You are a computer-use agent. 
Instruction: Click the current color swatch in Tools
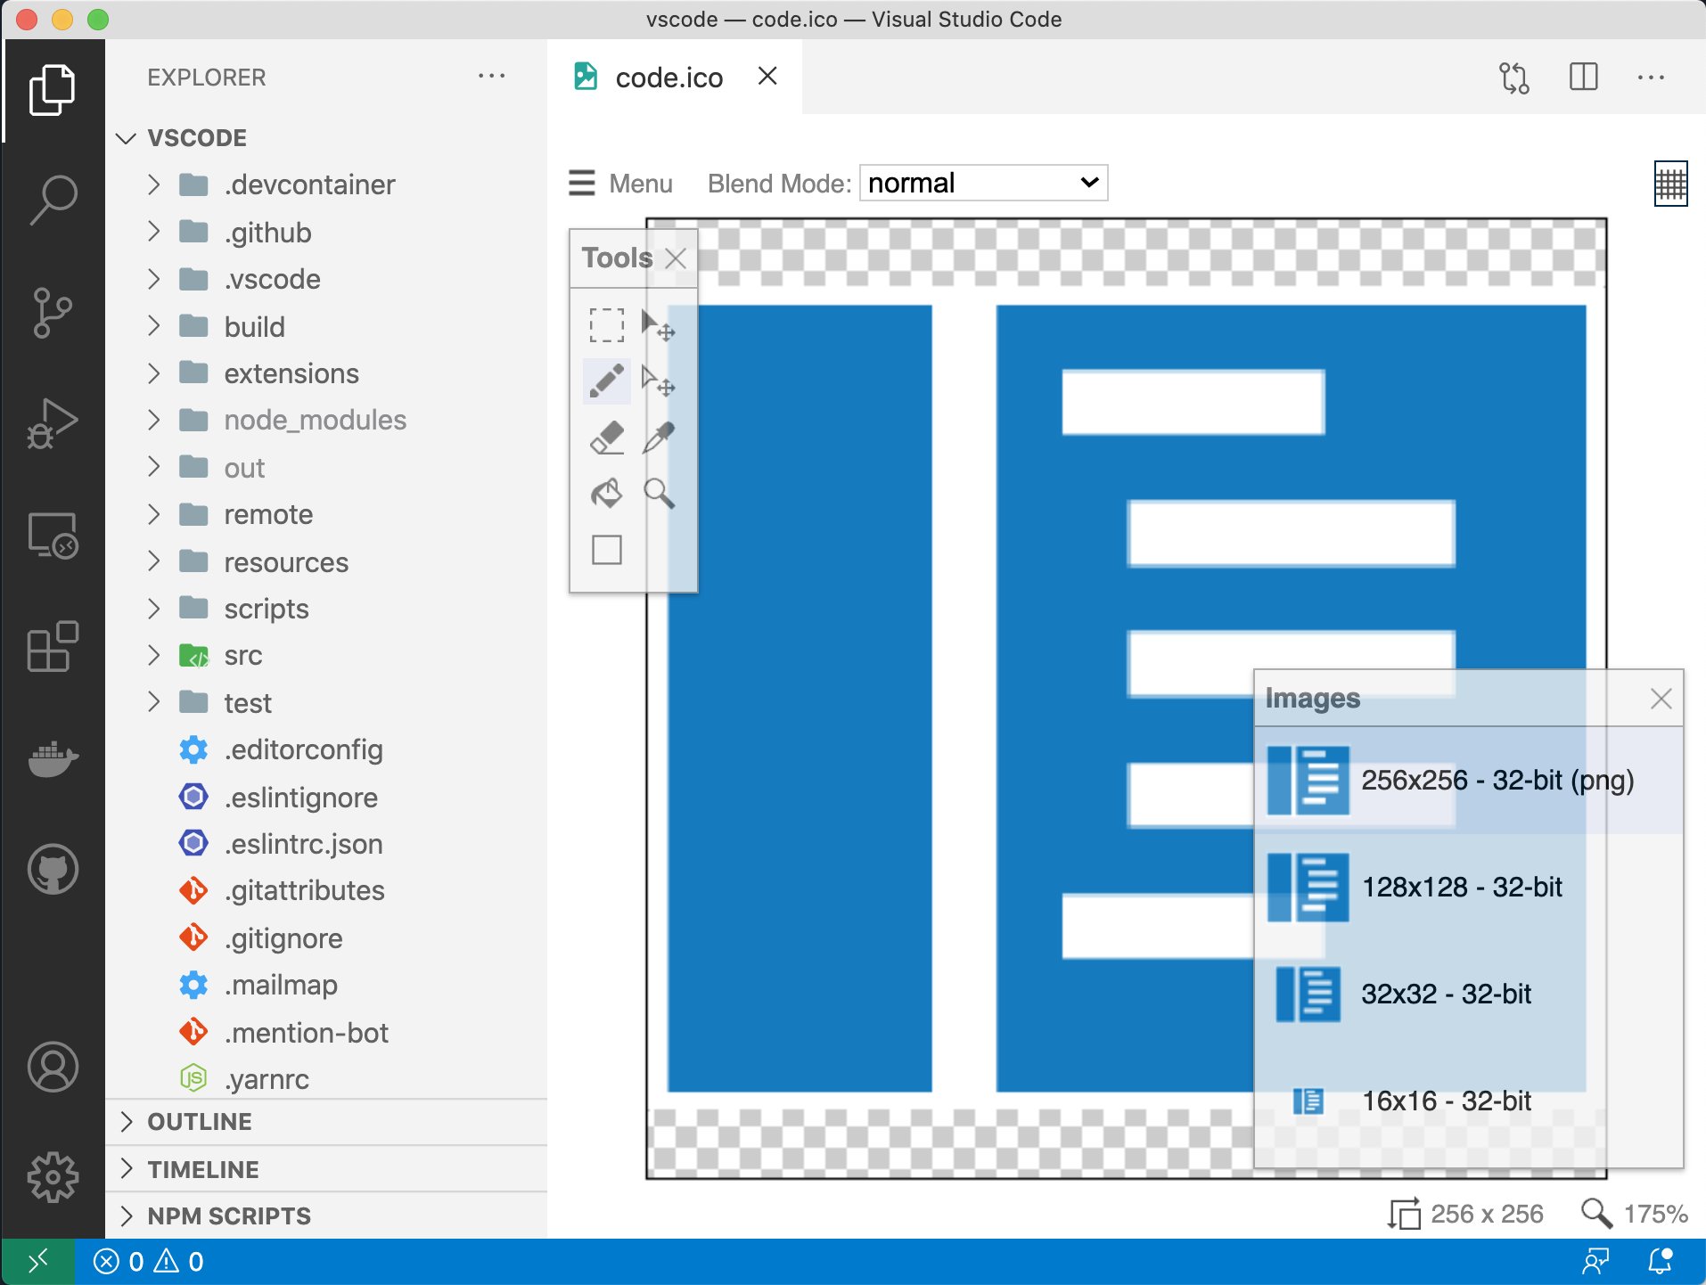tap(606, 550)
